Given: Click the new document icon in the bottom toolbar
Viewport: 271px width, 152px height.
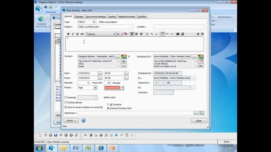Looking at the screenshot, I should click(x=40, y=135).
